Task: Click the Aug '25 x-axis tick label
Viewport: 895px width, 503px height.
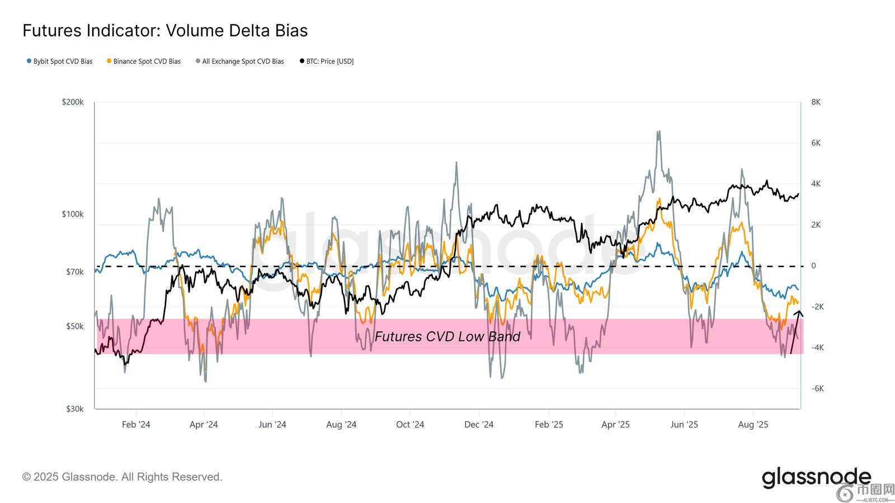Action: pos(753,424)
